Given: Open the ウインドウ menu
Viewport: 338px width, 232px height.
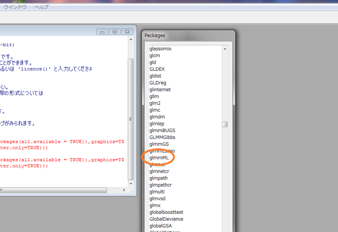Looking at the screenshot, I should coord(15,7).
